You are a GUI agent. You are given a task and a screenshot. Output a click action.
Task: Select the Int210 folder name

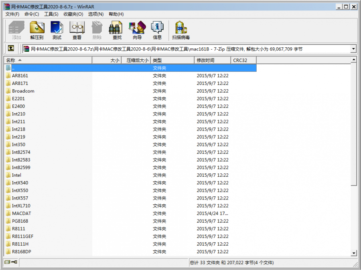(x=18, y=114)
